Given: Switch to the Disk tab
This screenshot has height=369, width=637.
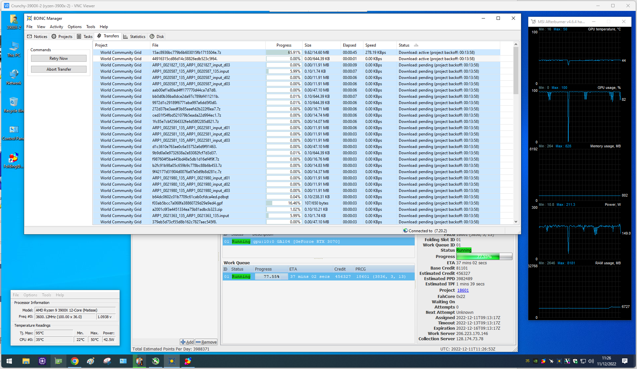Looking at the screenshot, I should point(157,36).
